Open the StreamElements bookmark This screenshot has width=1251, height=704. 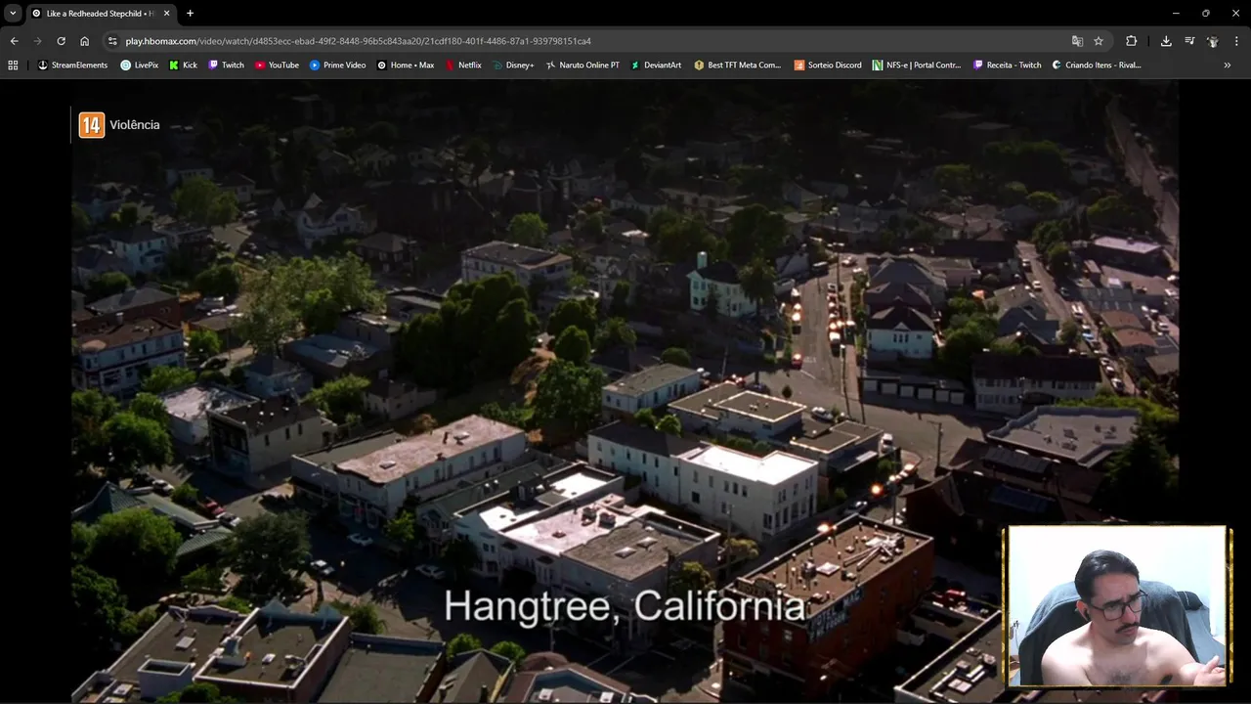pos(72,66)
